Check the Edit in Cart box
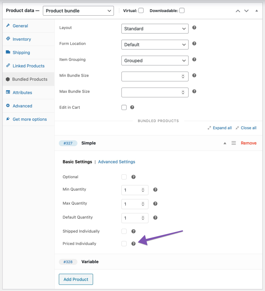The width and height of the screenshot is (265, 291). tap(124, 107)
